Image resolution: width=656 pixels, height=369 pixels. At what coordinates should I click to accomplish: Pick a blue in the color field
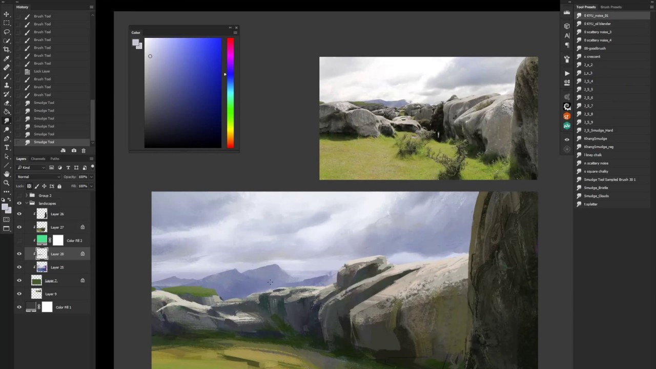coord(183,93)
